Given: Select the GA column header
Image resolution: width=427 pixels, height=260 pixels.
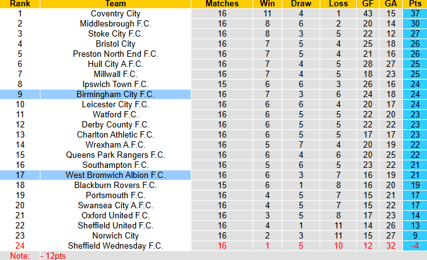Looking at the screenshot, I should (391, 4).
